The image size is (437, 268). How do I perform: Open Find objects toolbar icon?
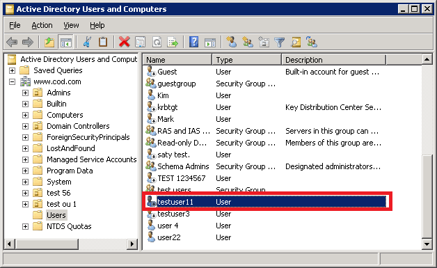coord(296,42)
